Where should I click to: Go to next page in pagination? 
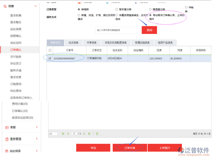click(x=84, y=134)
